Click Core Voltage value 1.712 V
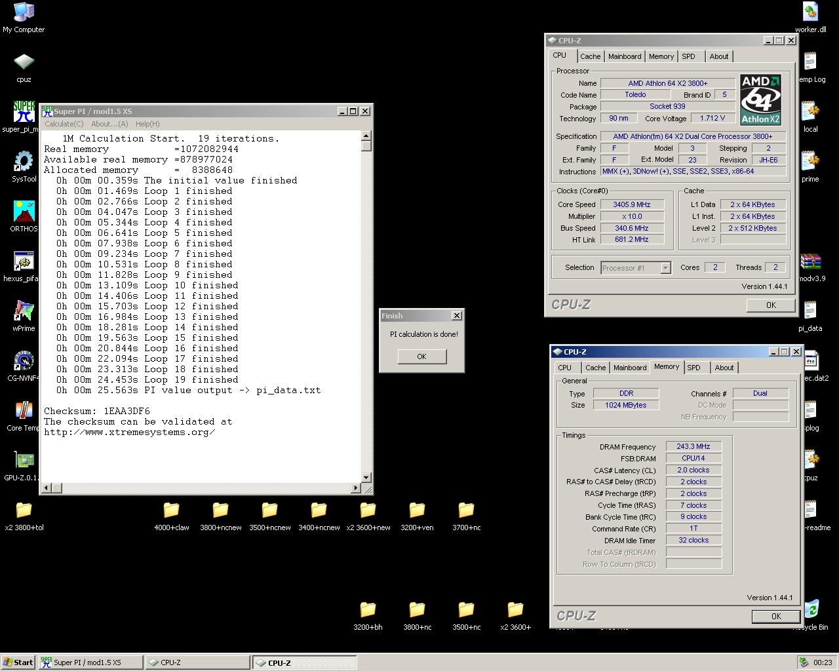 pos(712,119)
